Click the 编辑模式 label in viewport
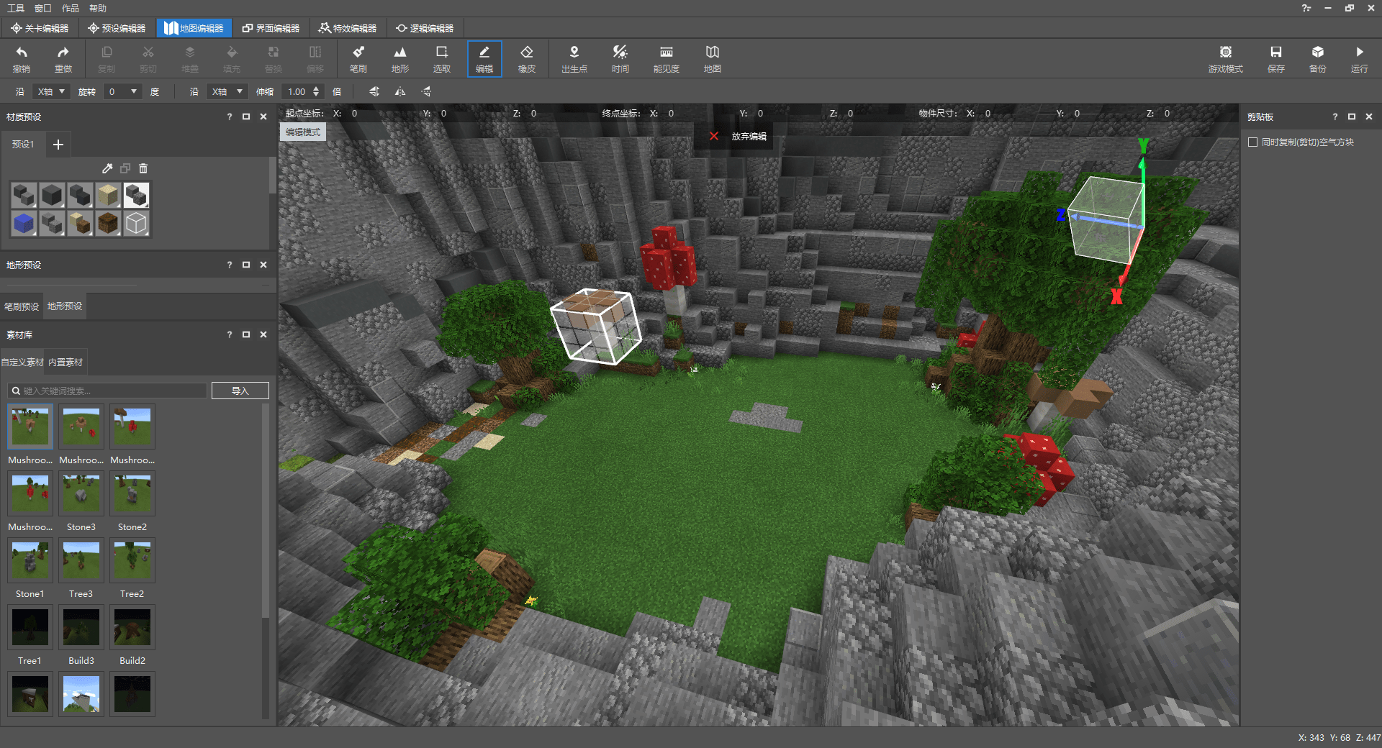This screenshot has width=1382, height=748. [303, 132]
